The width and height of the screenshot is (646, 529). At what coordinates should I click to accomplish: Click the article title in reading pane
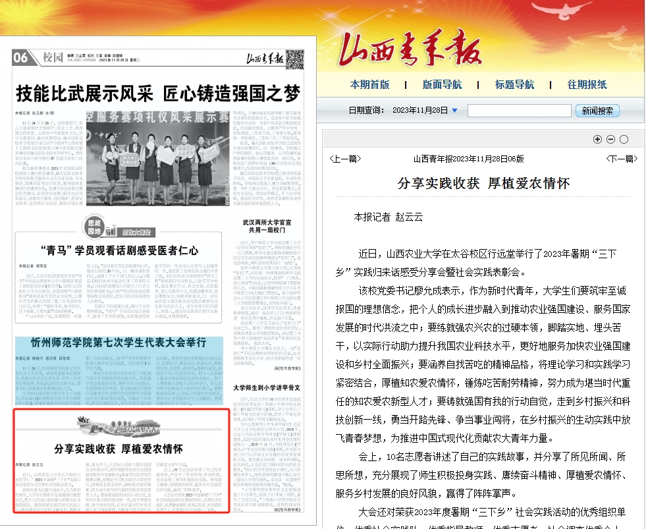483,183
